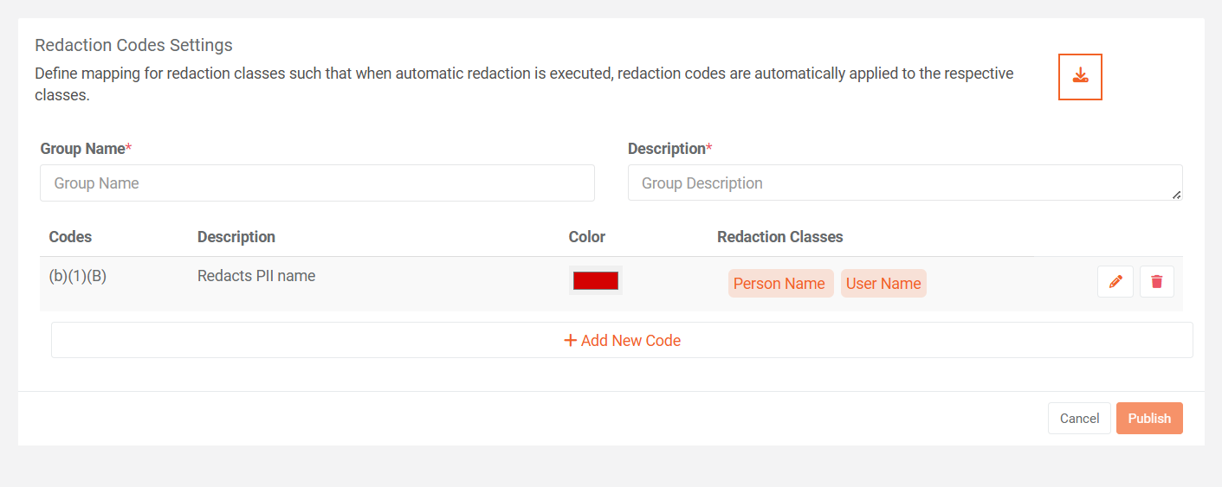
Task: Publish the redaction codes group
Action: 1149,419
